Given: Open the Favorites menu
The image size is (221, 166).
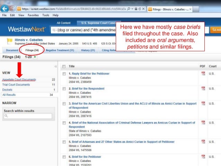Looking at the screenshot, I should tap(33, 15).
